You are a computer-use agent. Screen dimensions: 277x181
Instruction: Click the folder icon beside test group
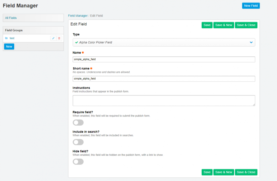(6, 38)
